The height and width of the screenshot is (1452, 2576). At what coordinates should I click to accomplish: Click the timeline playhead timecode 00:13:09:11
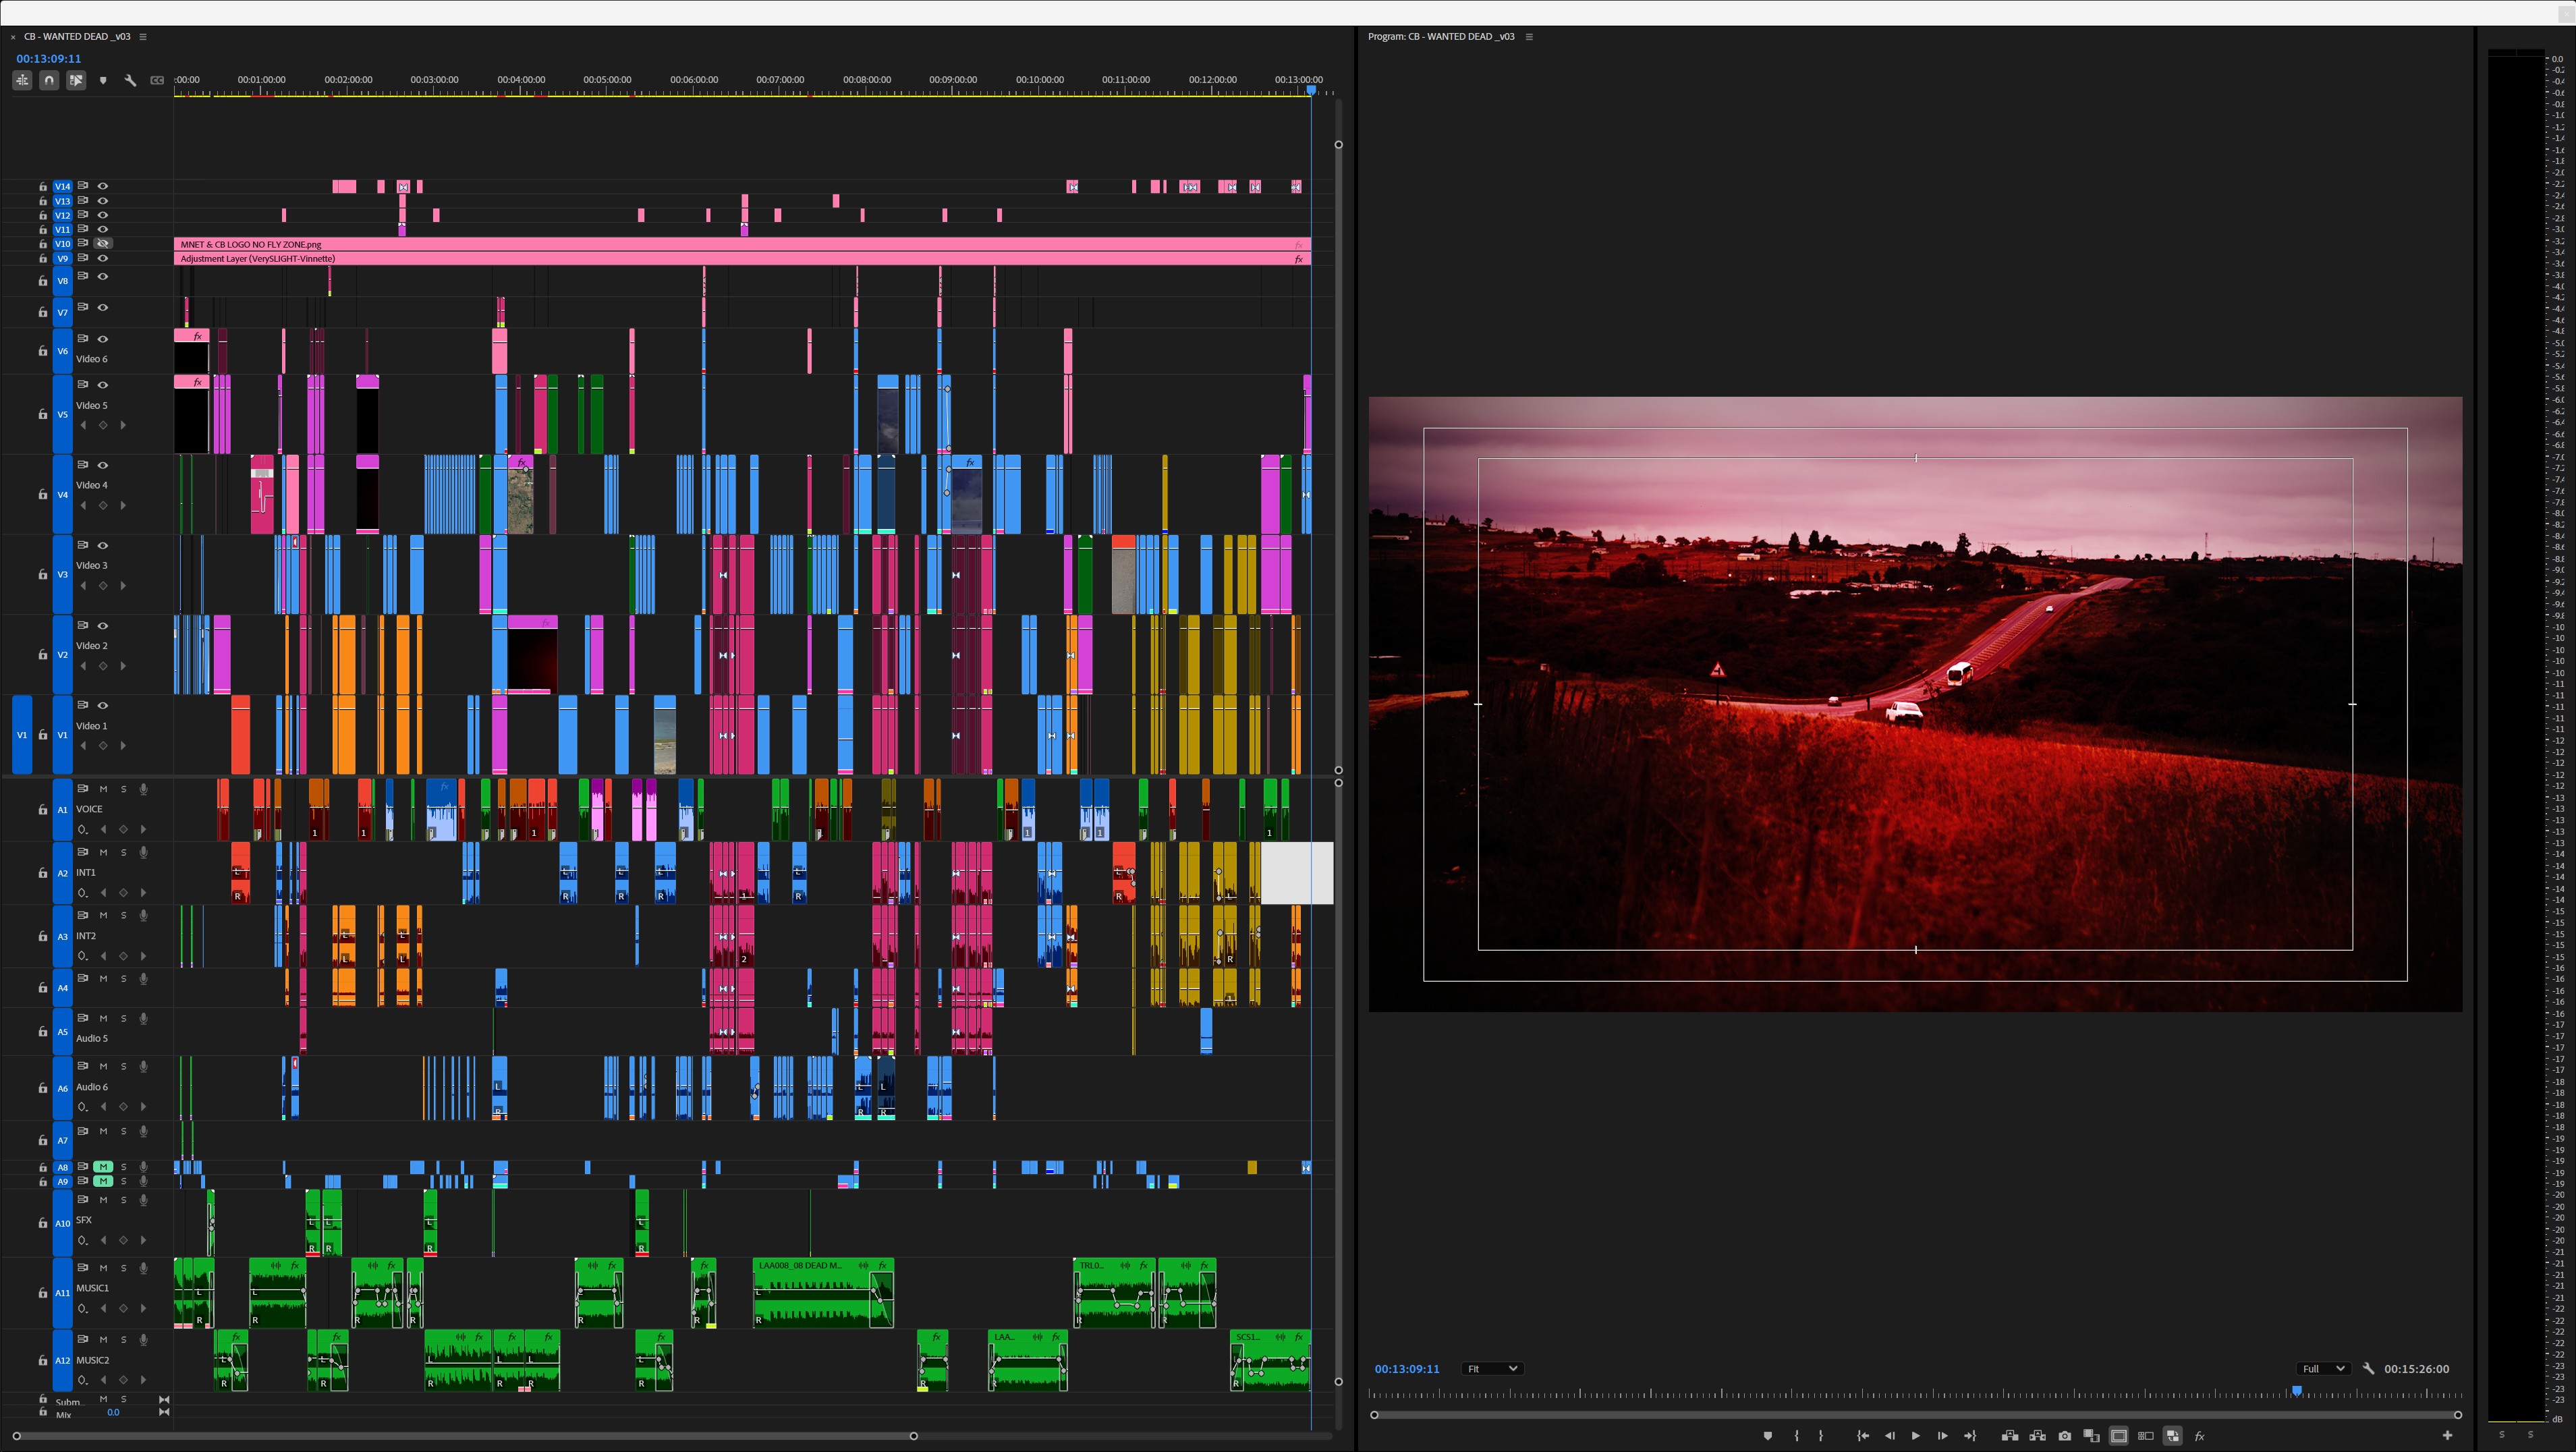click(x=48, y=59)
